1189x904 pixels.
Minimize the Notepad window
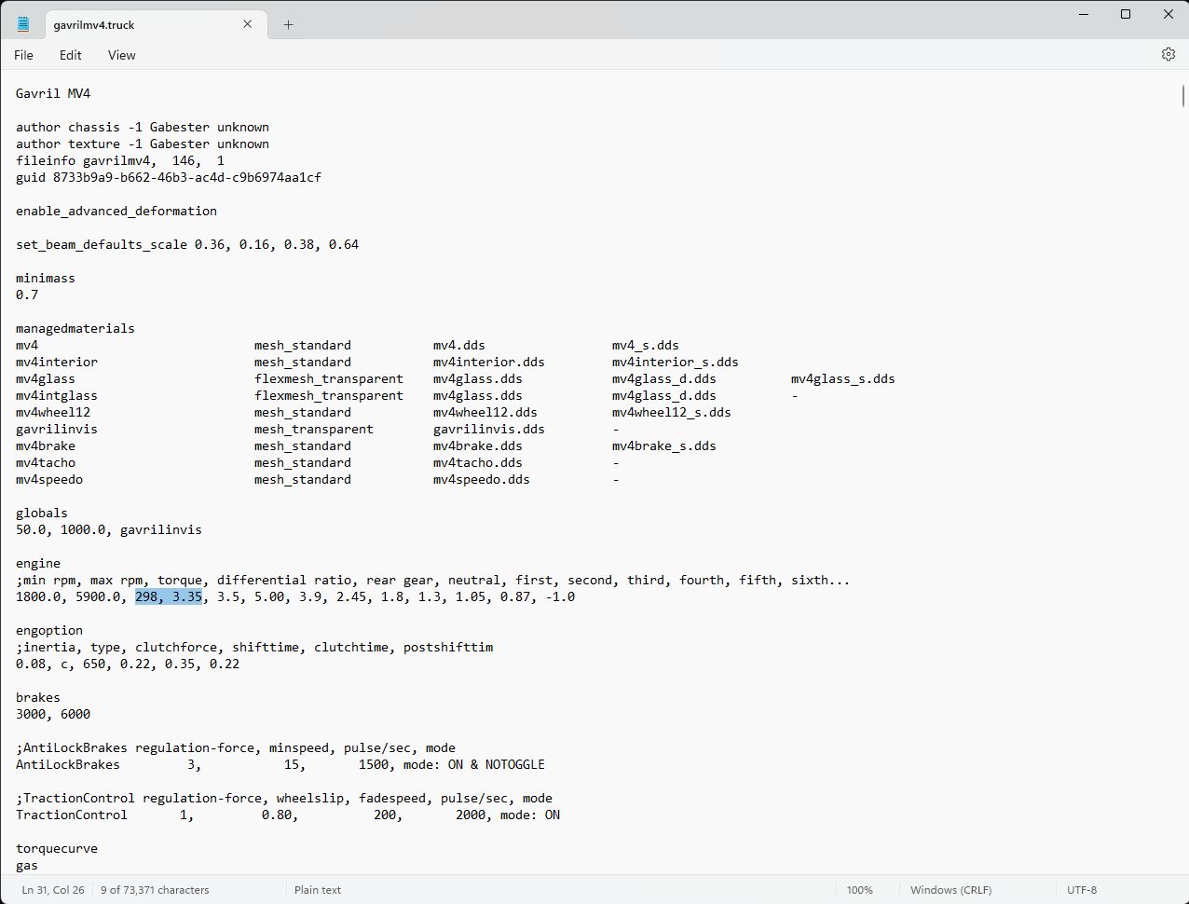[1083, 14]
